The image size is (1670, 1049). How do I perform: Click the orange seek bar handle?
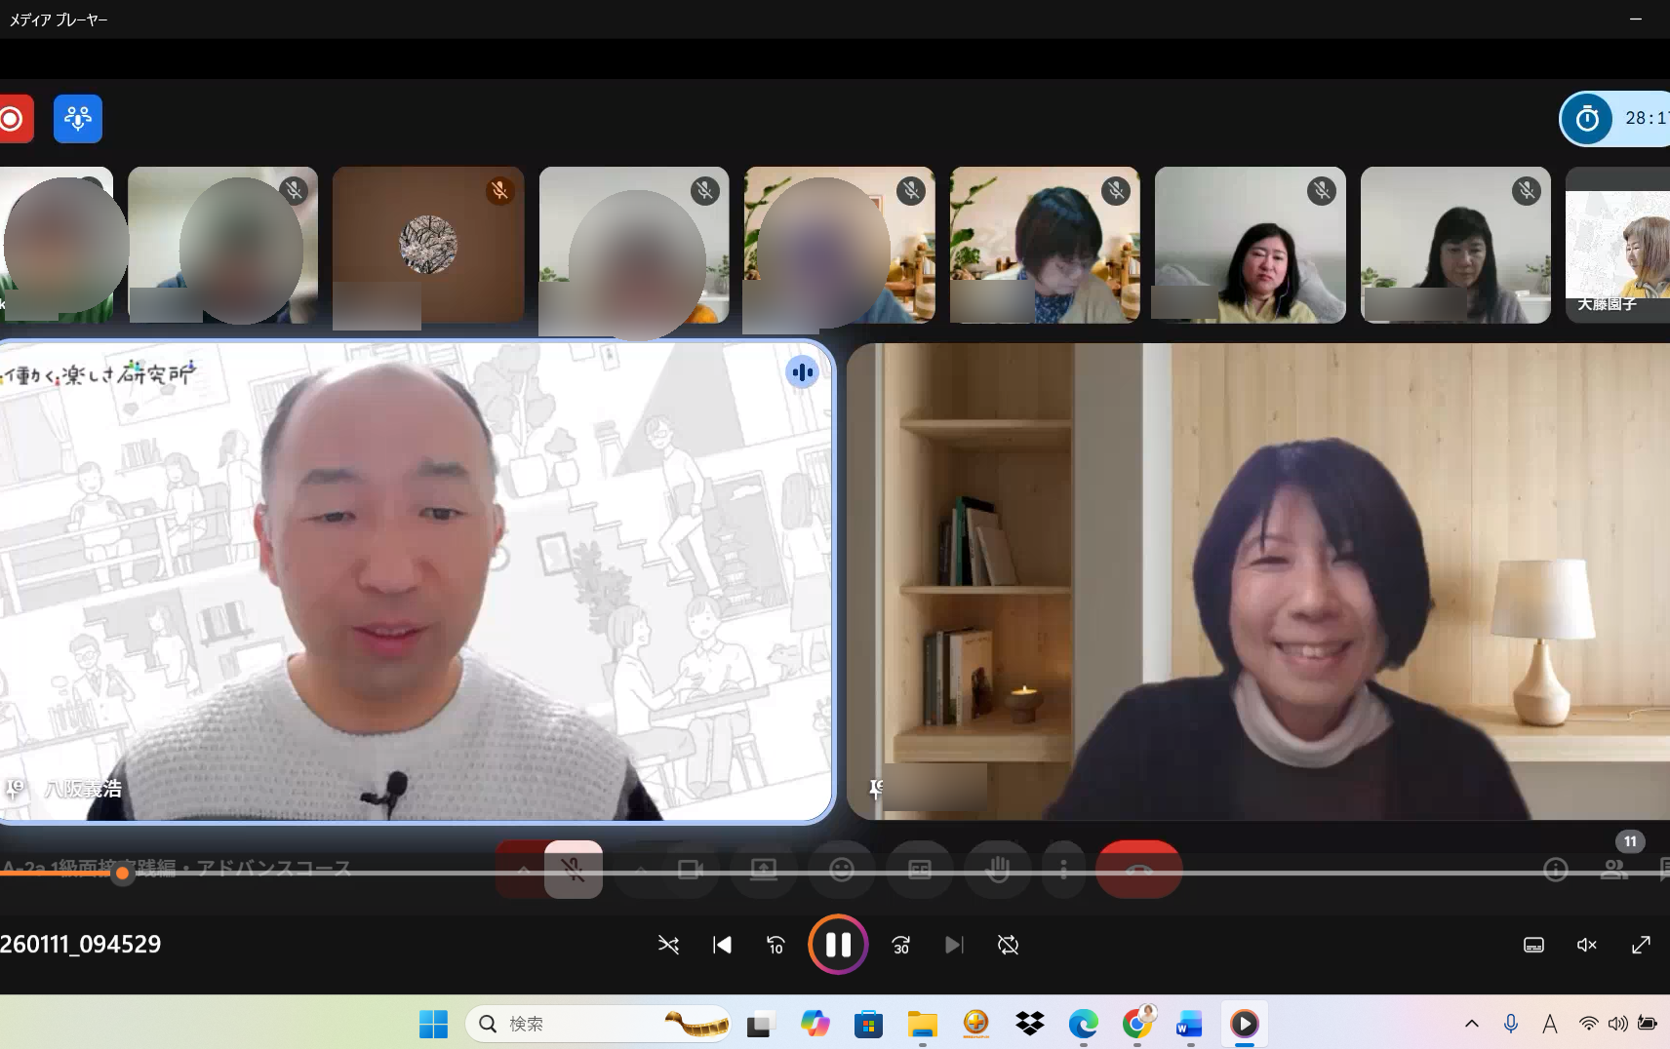point(122,874)
